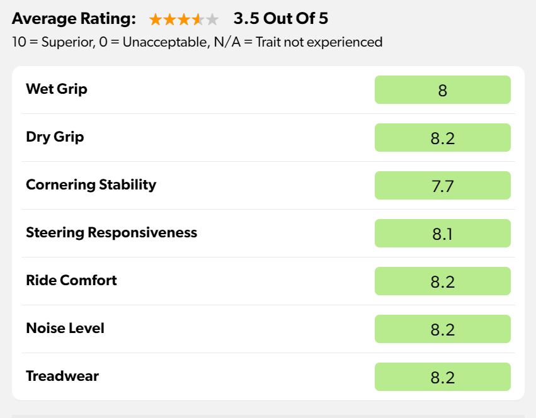Viewport: 536px width, 418px height.
Task: Click the first orange rating star
Action: tap(156, 20)
